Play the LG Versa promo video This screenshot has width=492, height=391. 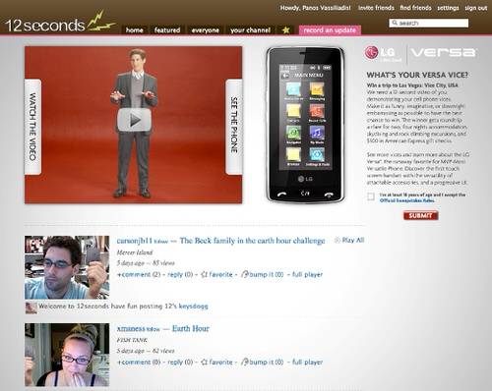coord(134,120)
